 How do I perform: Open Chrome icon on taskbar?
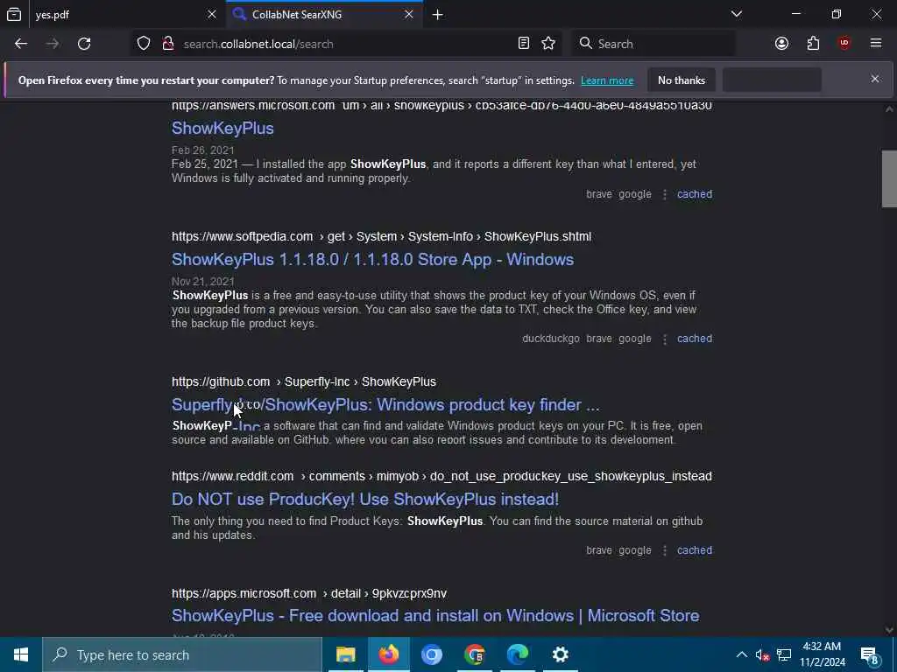(474, 654)
